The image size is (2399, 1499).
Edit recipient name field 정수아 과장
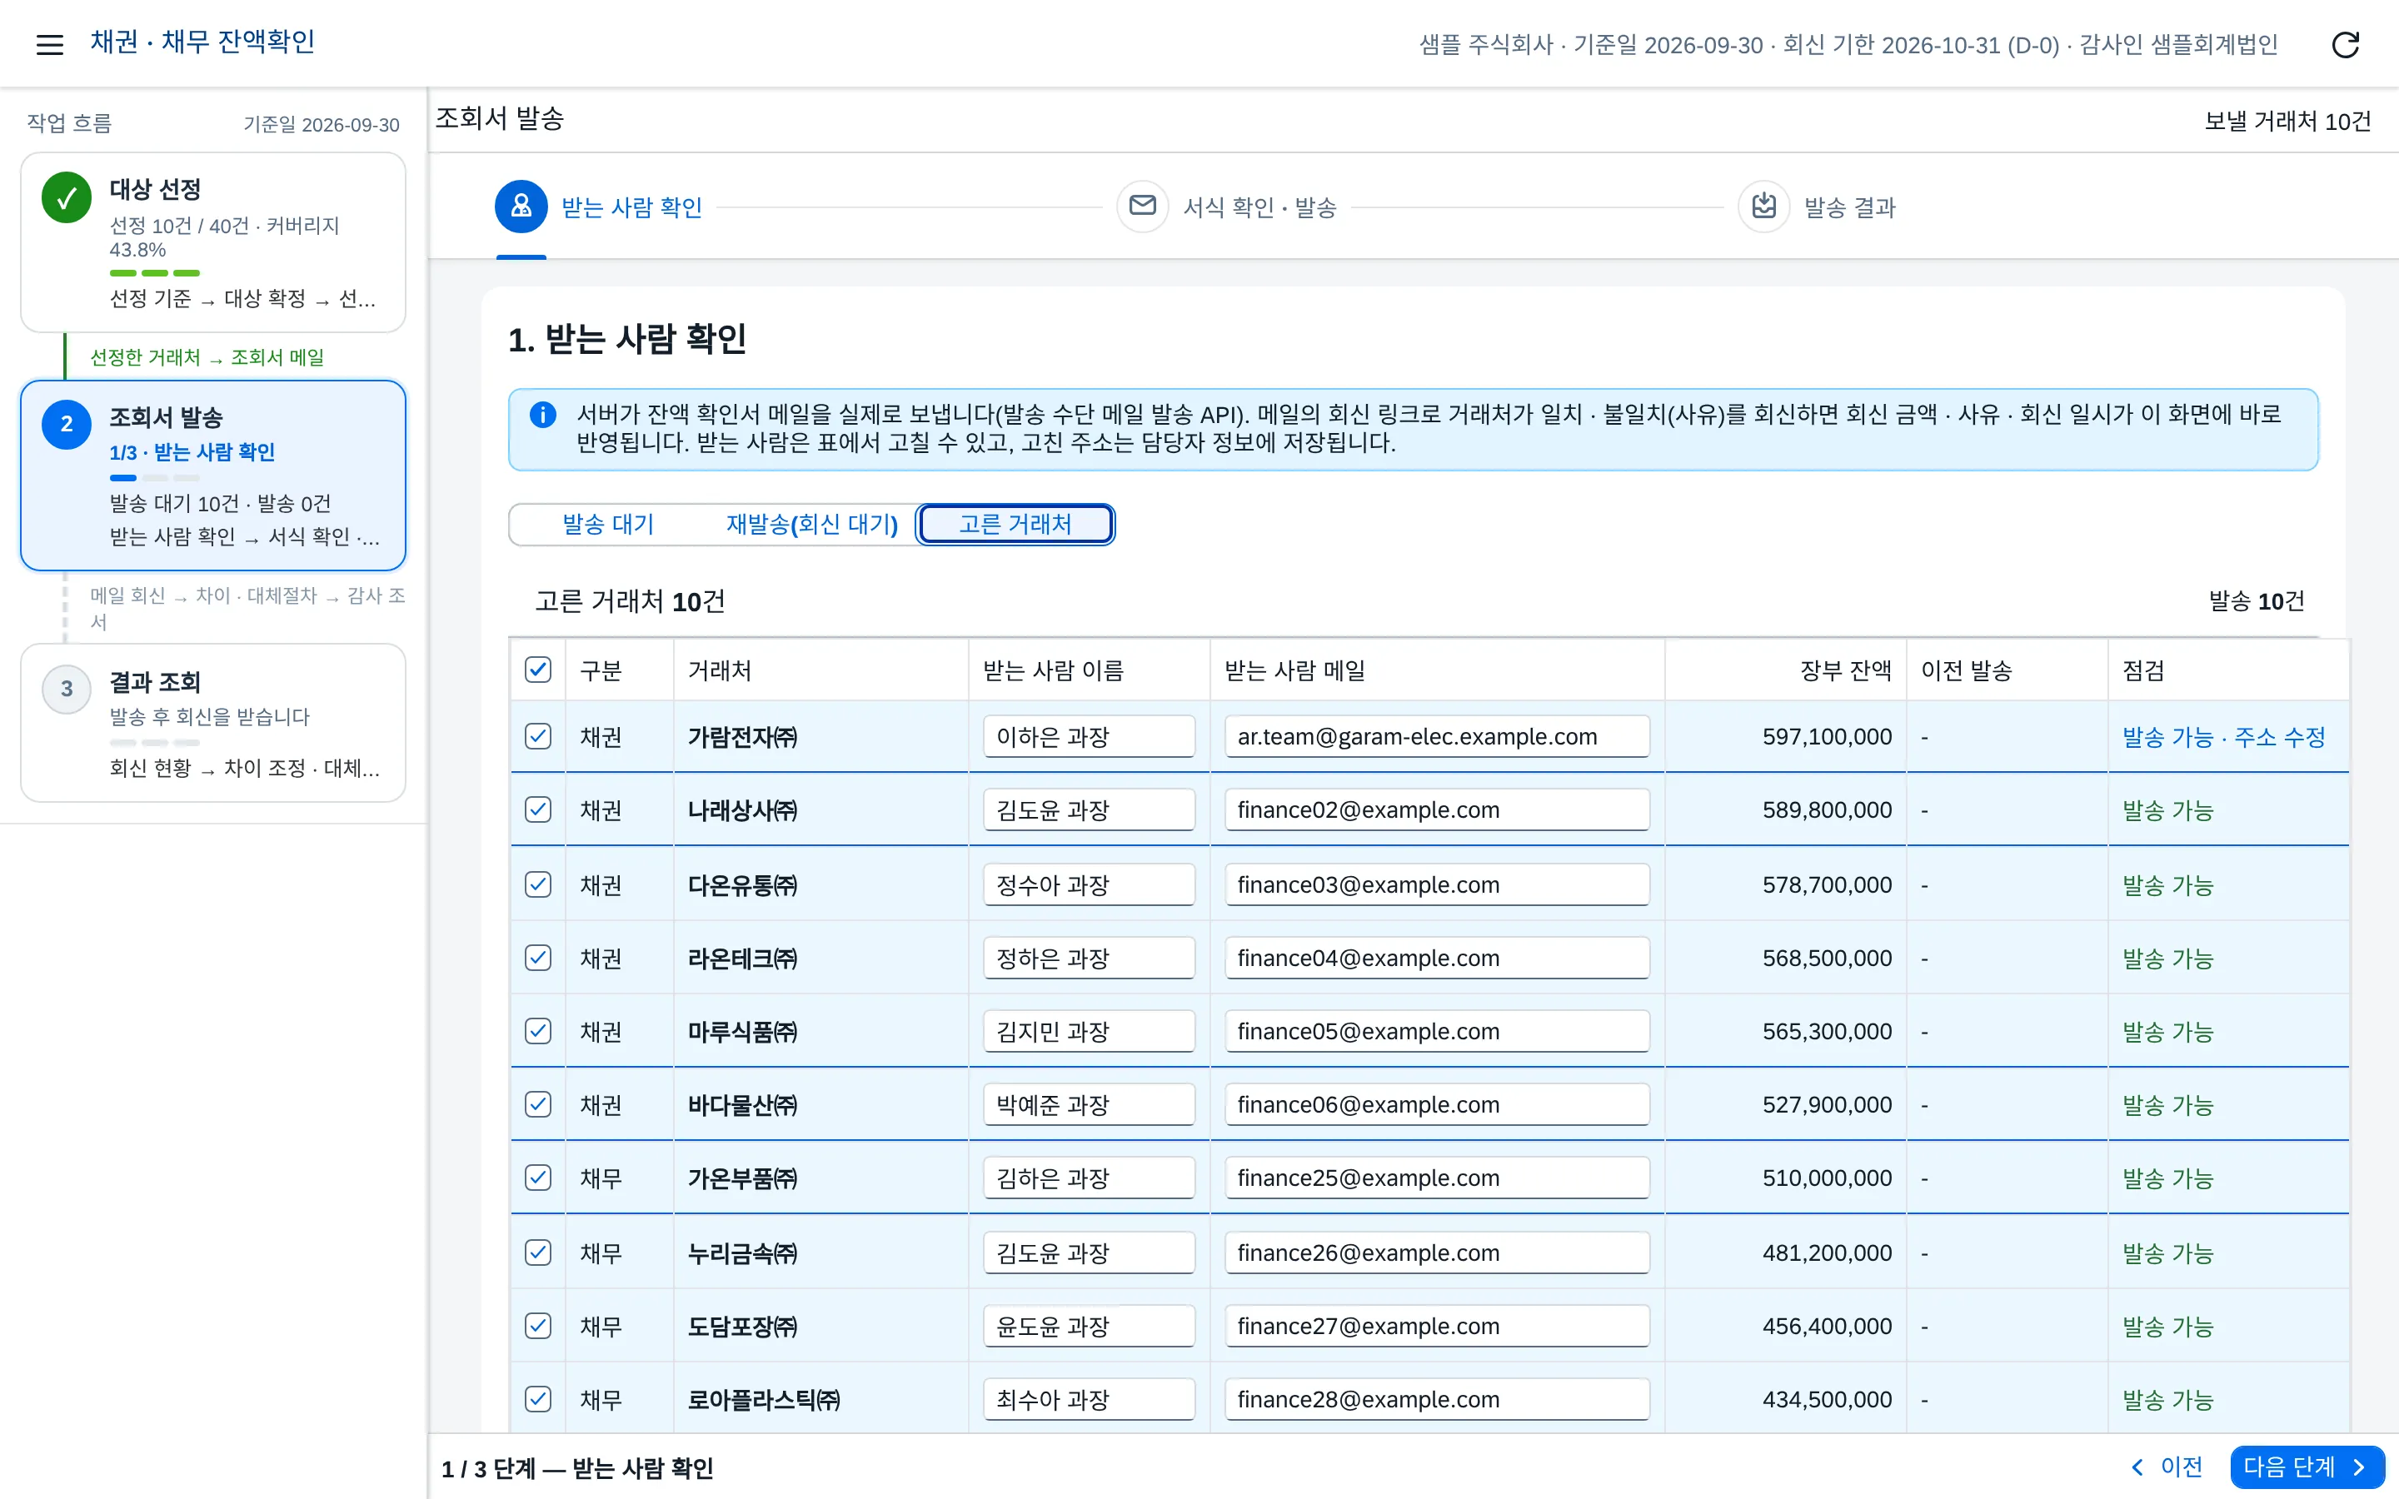[1089, 884]
